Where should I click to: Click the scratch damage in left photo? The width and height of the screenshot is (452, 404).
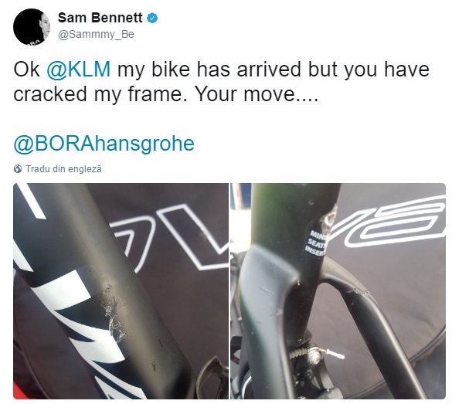[113, 315]
